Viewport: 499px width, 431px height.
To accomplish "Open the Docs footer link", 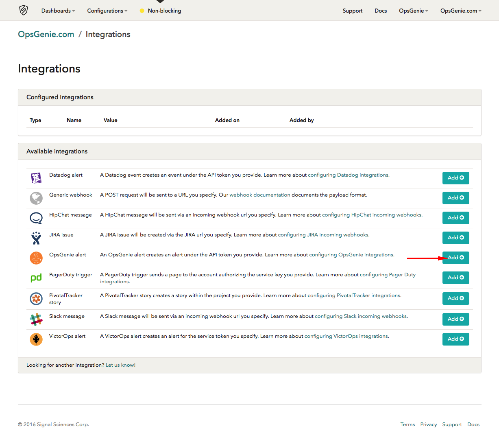I will coord(473,424).
